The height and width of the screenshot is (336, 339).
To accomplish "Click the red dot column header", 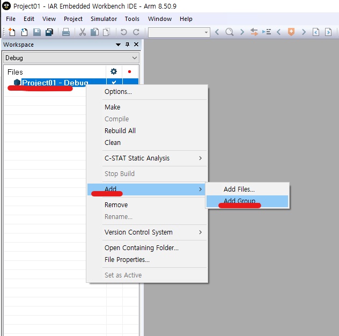I will (129, 71).
